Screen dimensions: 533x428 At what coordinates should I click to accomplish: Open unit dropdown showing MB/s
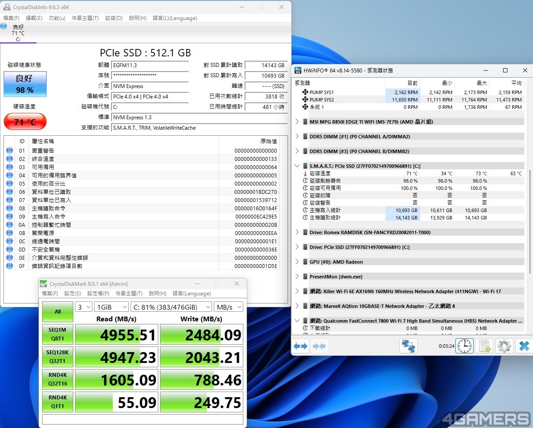tap(229, 307)
